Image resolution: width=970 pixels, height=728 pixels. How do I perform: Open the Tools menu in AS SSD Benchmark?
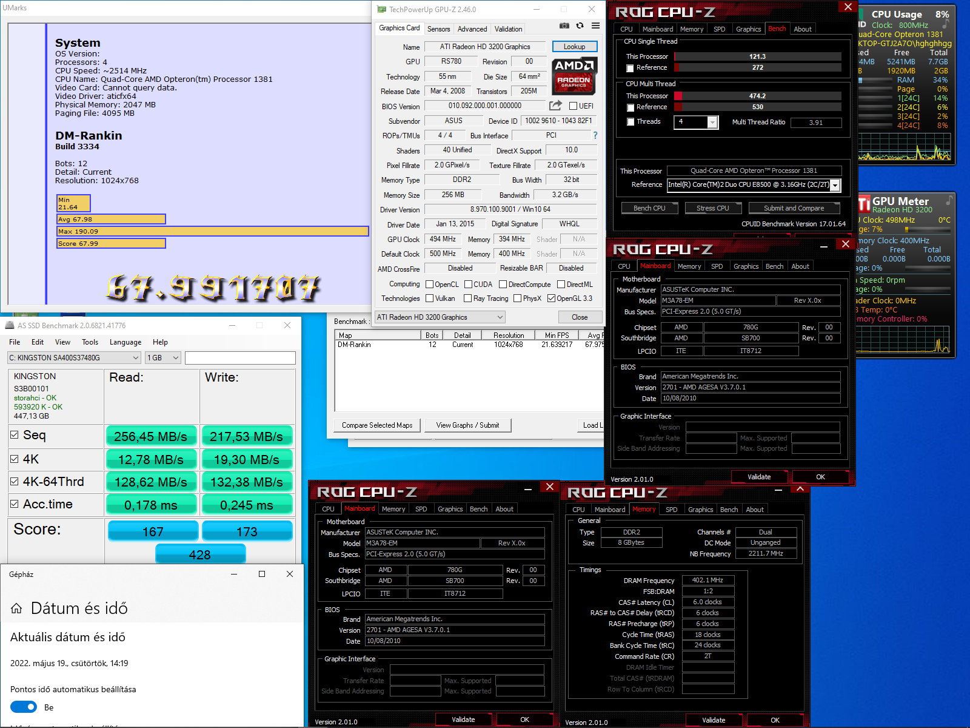click(x=90, y=342)
